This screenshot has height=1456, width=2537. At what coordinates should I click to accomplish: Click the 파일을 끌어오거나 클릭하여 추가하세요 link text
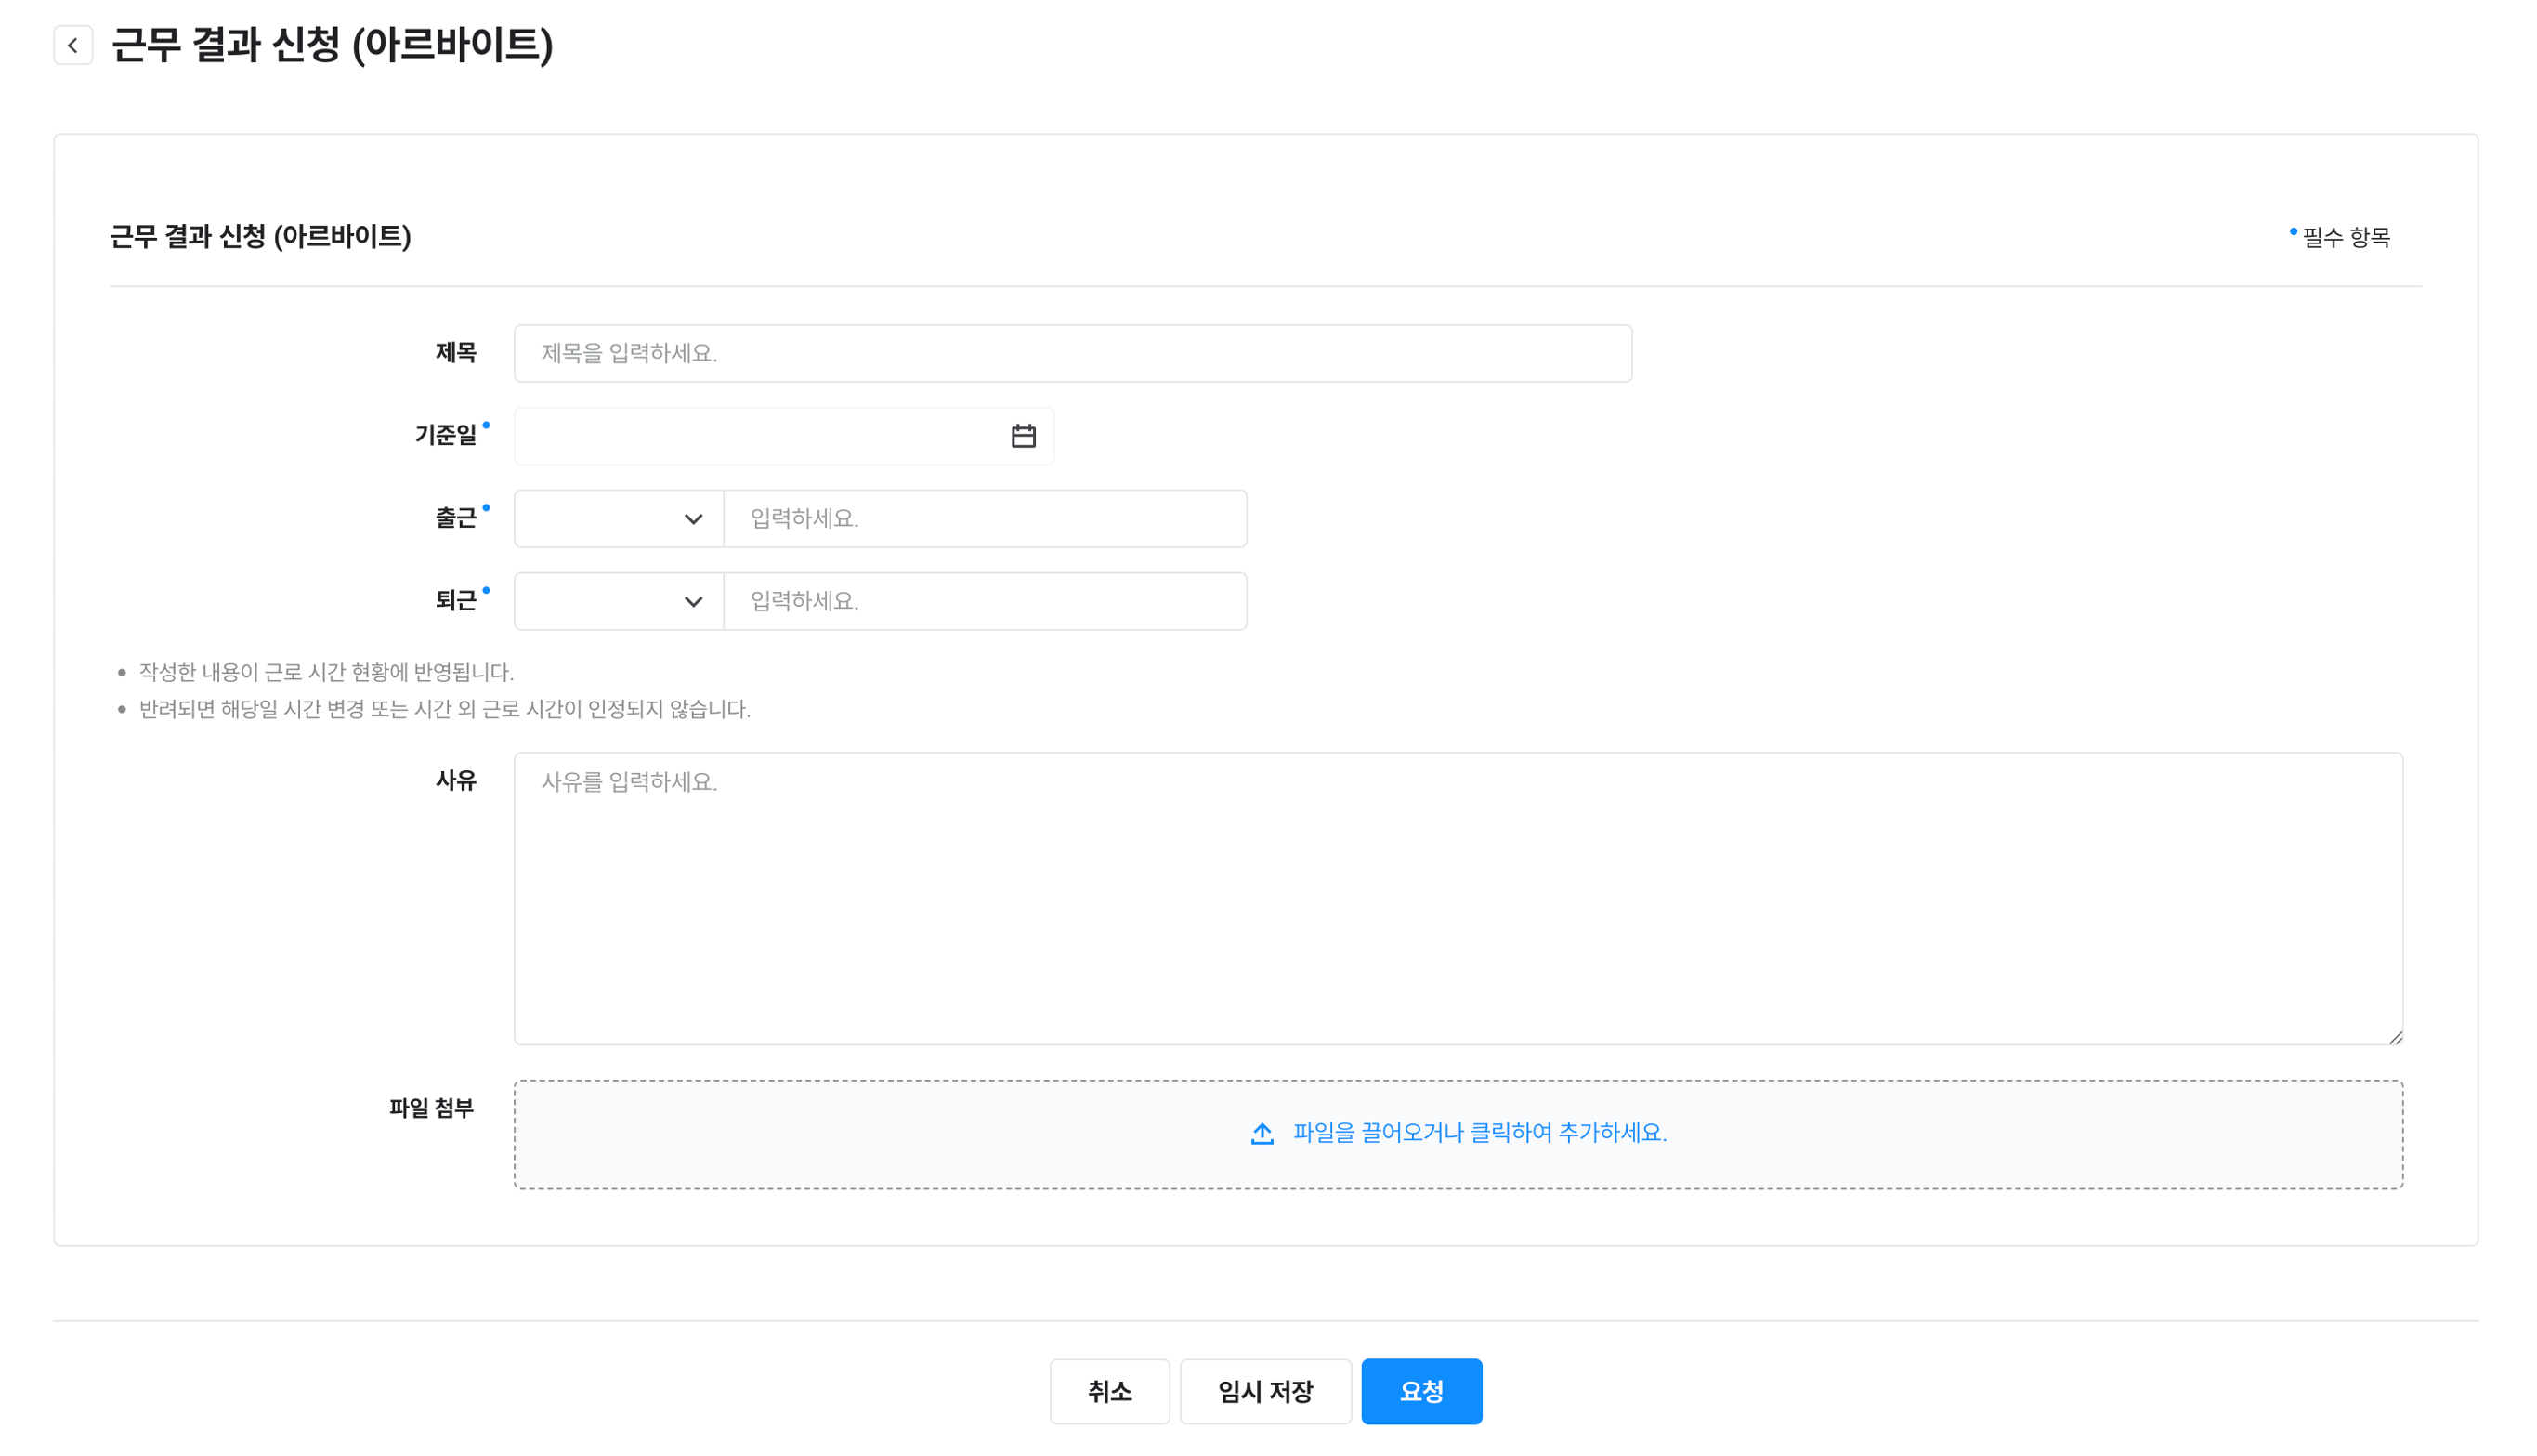tap(1480, 1133)
